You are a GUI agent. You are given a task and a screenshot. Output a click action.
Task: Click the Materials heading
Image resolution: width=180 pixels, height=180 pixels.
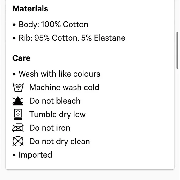[30, 9]
